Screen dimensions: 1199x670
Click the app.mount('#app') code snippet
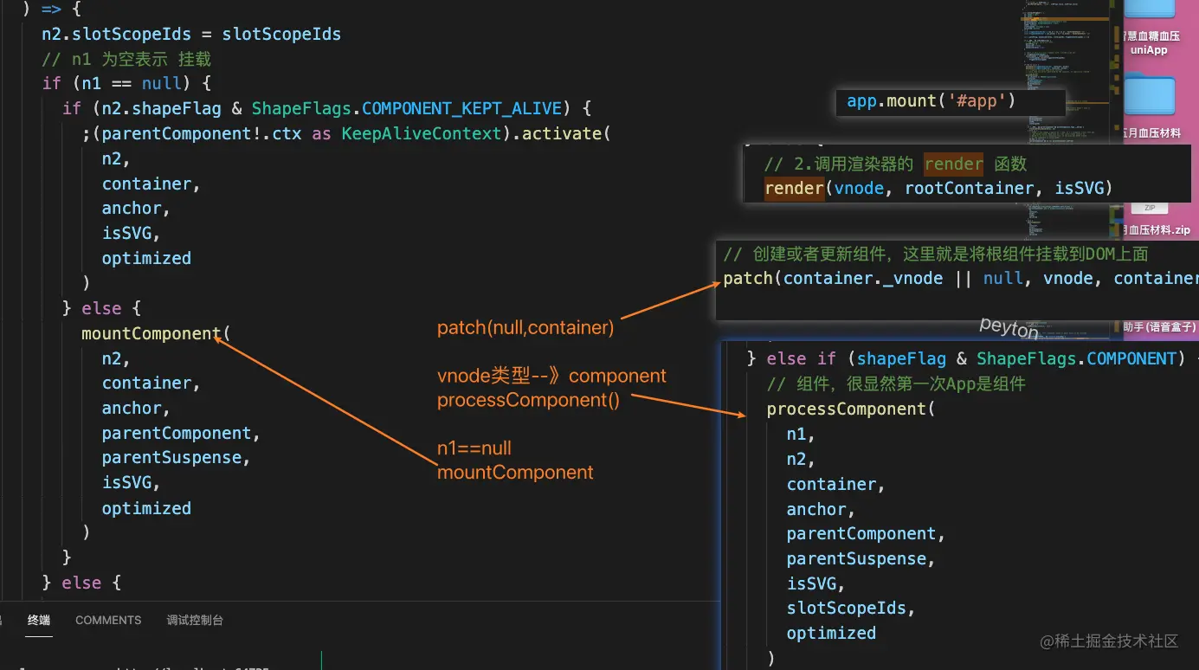point(931,101)
